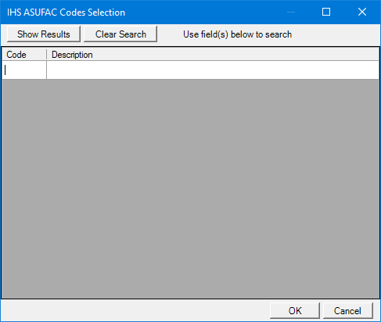381x322 pixels.
Task: Click the divider between the two search cells
Action: pyautogui.click(x=47, y=70)
